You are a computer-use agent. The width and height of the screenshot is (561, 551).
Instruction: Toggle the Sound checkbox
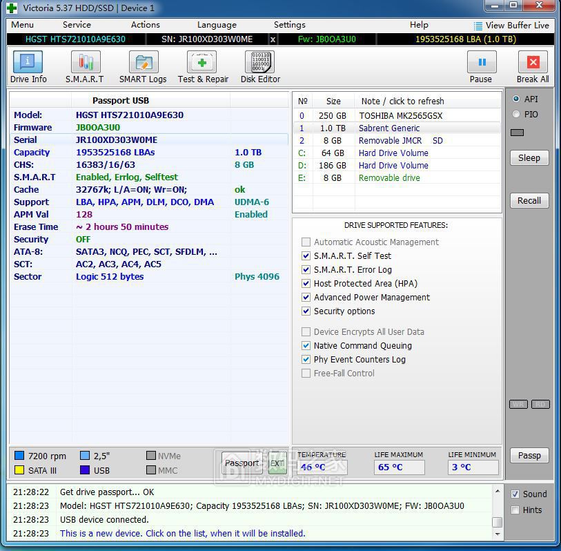[x=515, y=494]
